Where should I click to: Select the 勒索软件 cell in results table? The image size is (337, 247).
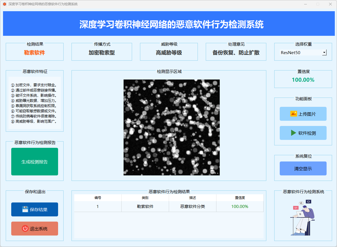click(x=145, y=207)
